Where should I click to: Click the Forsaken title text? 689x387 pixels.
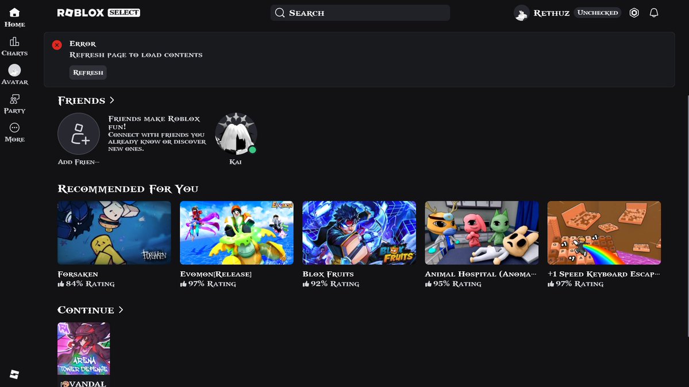(78, 274)
